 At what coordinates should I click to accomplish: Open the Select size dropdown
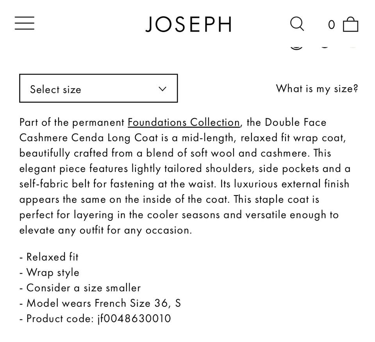[98, 88]
